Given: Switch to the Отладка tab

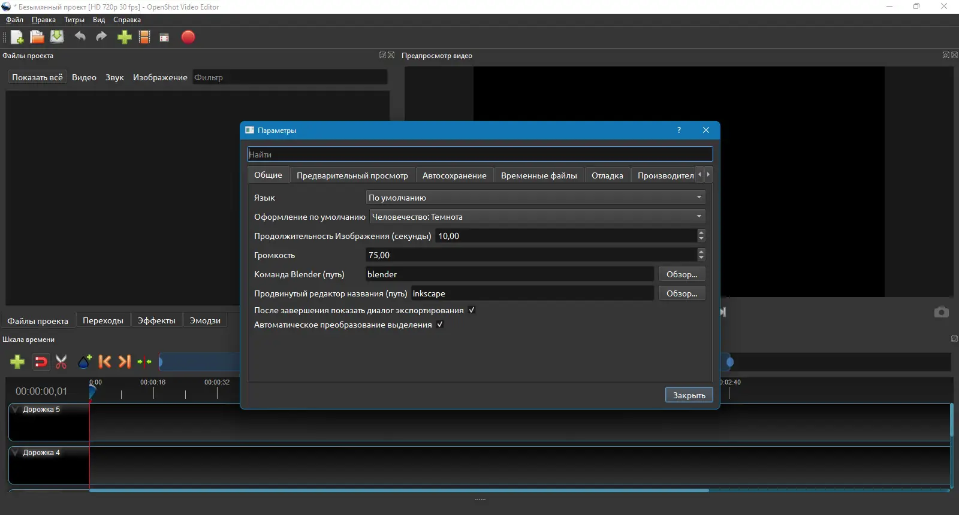Looking at the screenshot, I should 607,175.
